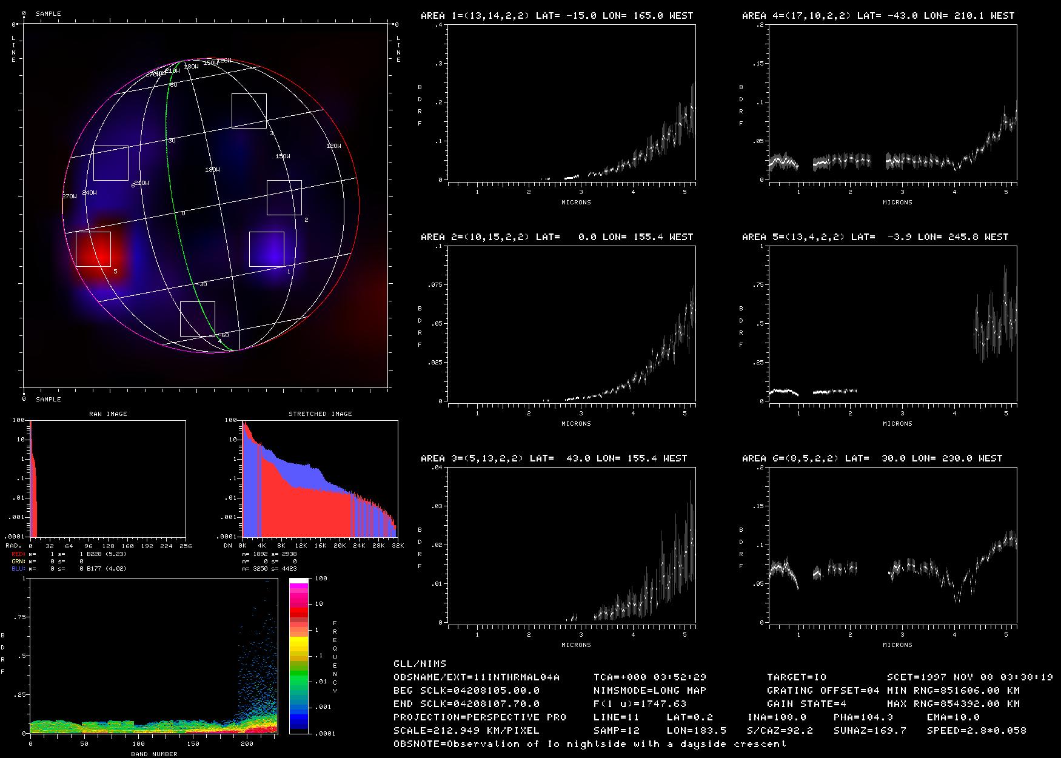Click the area 4 box near the south pole
This screenshot has height=758, width=1061.
(x=197, y=318)
